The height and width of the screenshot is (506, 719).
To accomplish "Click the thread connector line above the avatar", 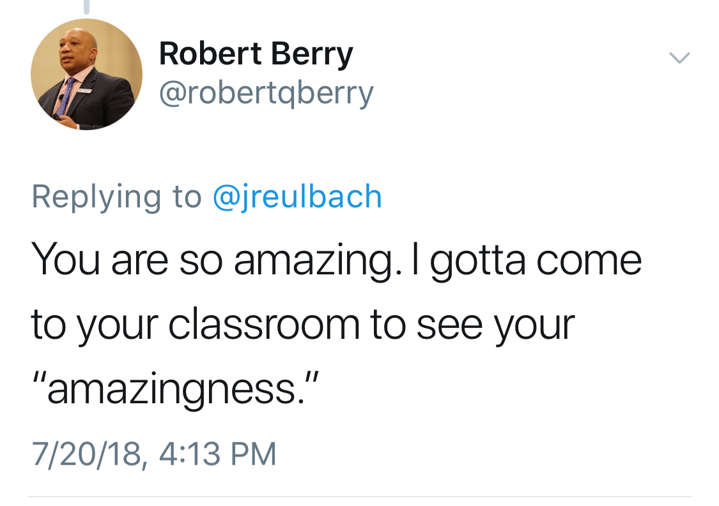I will (86, 6).
